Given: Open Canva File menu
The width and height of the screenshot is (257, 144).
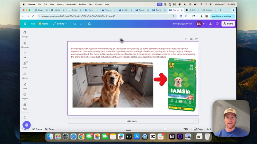Looking at the screenshot, I should (x=33, y=24).
